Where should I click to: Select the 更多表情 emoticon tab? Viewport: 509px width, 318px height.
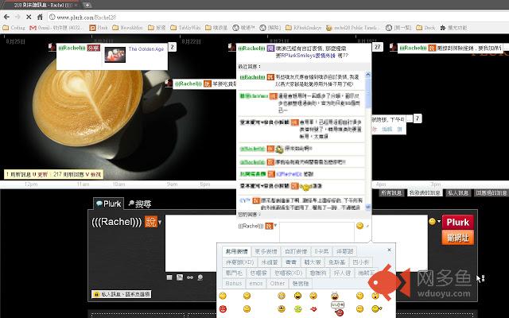pos(266,251)
